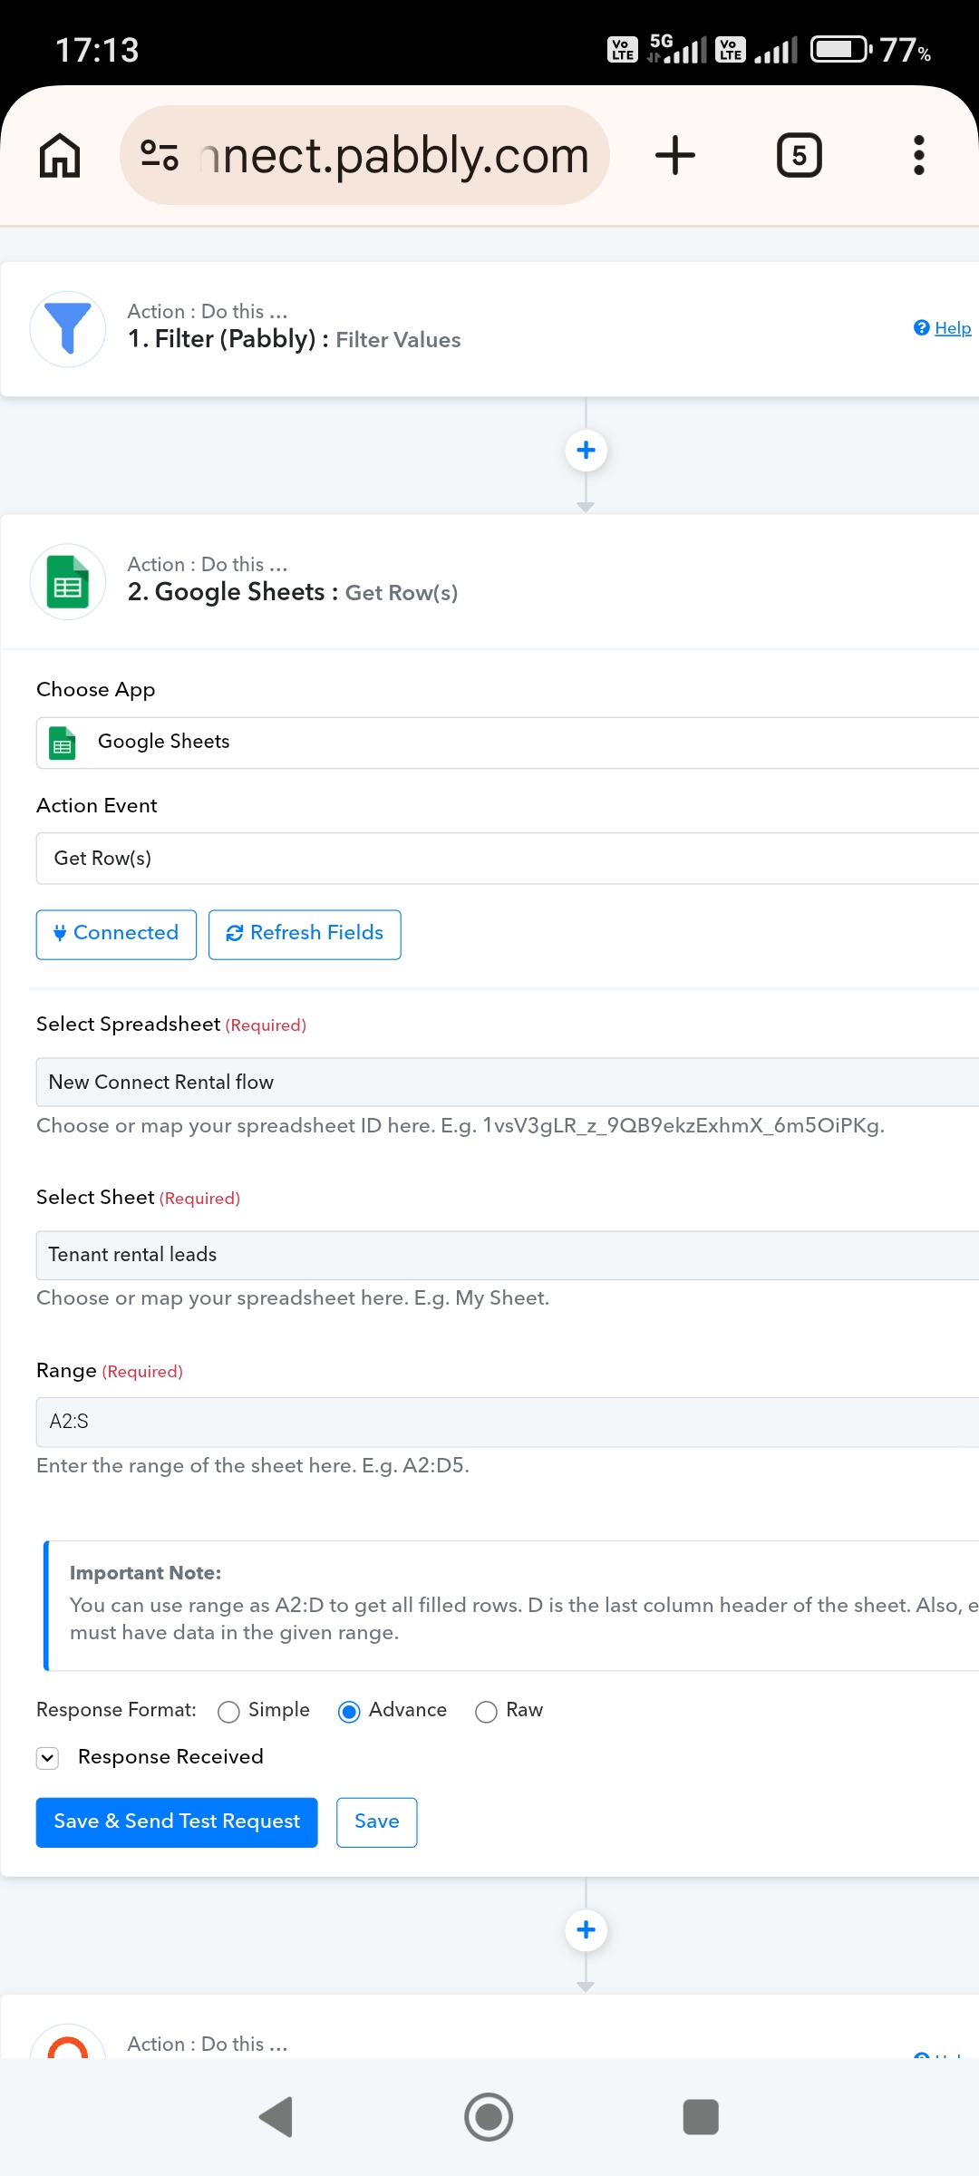
Task: Open Select Sheet dropdown Tenant rental leads
Action: click(x=508, y=1255)
